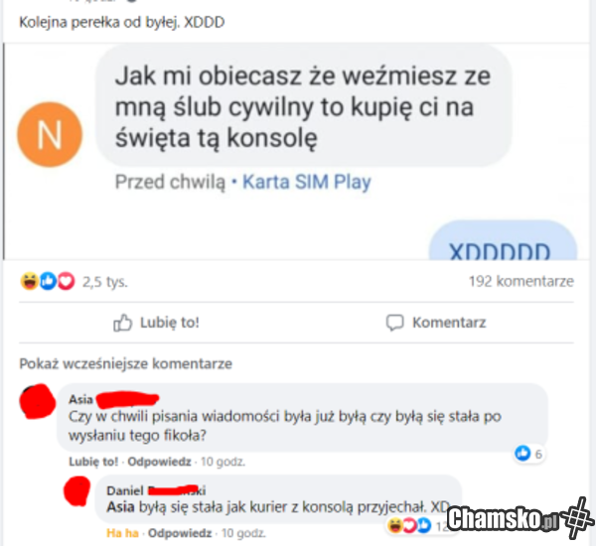Click the orange N avatar circle
This screenshot has height=546, width=596.
[x=50, y=134]
